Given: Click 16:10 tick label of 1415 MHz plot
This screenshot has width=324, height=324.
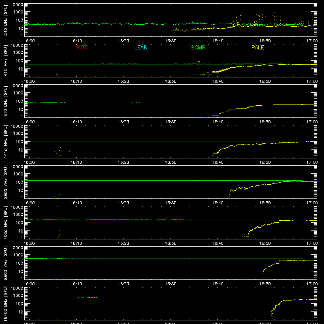Looking at the screenshot, I should (76, 162).
